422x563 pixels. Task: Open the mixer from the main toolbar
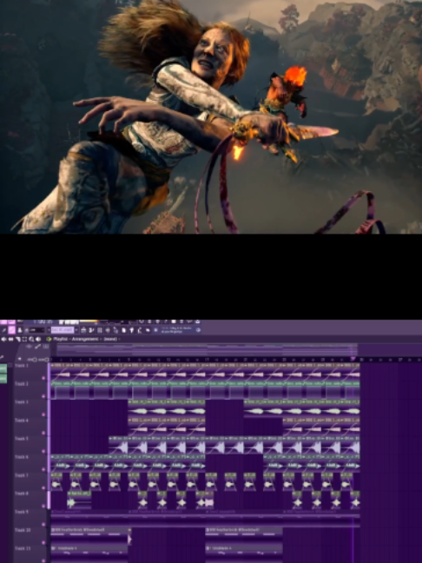108,330
